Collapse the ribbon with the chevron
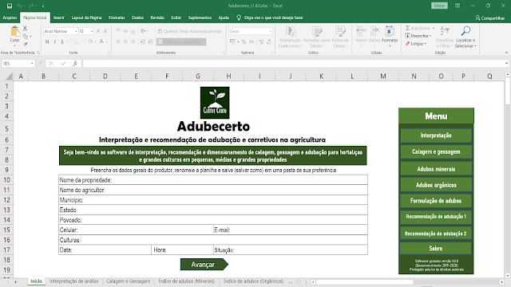 pos(506,53)
